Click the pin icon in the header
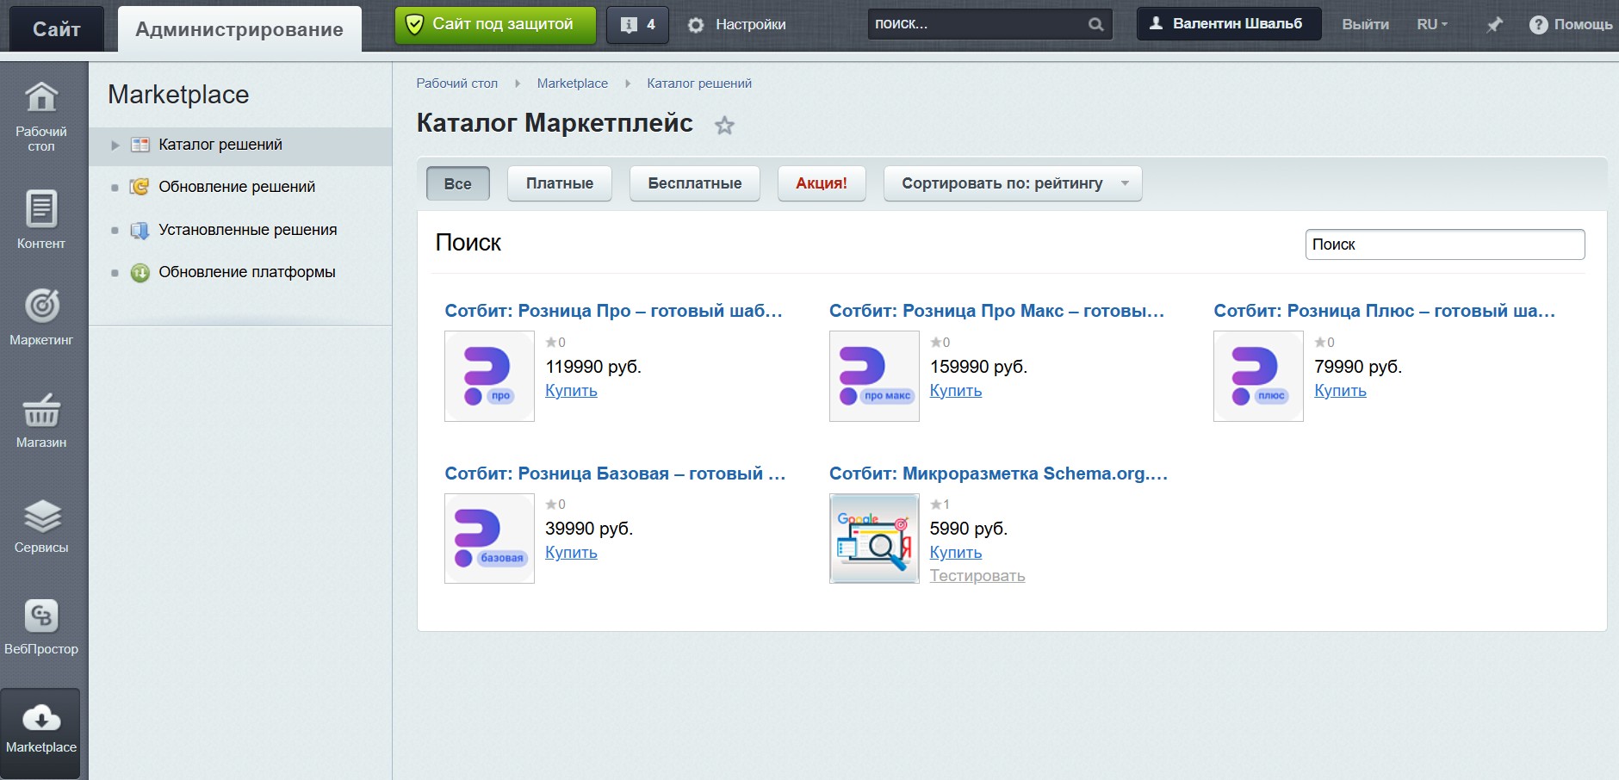Viewport: 1619px width, 780px height. click(x=1494, y=25)
